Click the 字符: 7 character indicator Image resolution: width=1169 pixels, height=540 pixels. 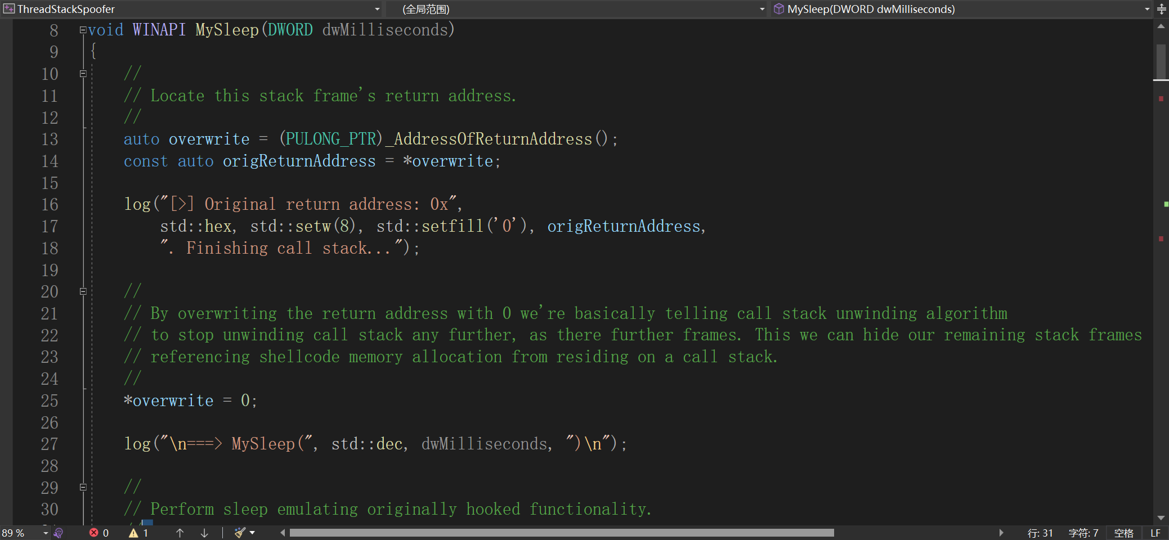click(1083, 533)
